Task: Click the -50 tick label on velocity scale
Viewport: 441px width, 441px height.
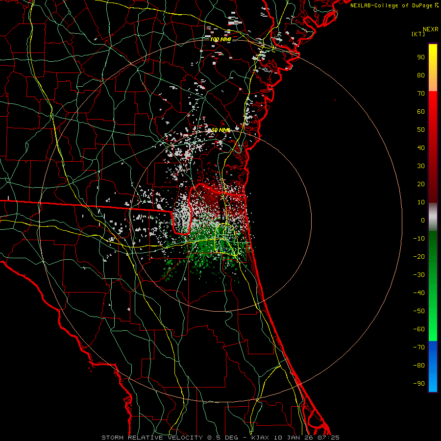Action: click(x=419, y=311)
